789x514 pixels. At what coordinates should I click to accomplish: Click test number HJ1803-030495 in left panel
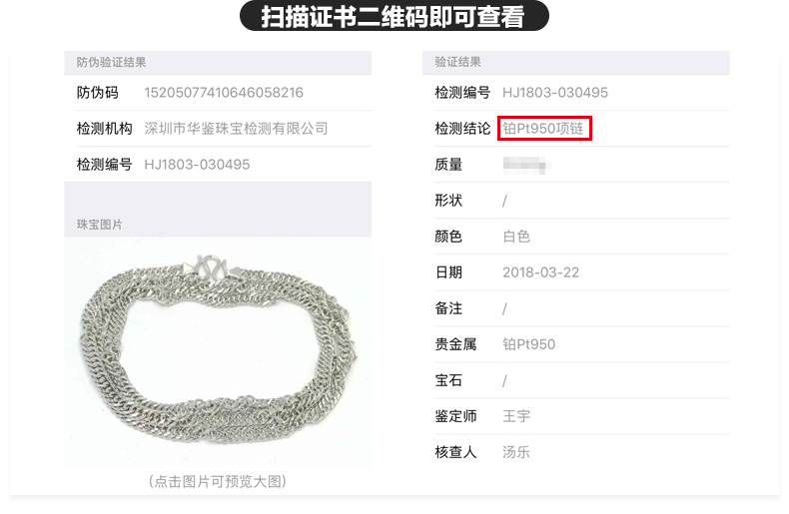point(197,165)
